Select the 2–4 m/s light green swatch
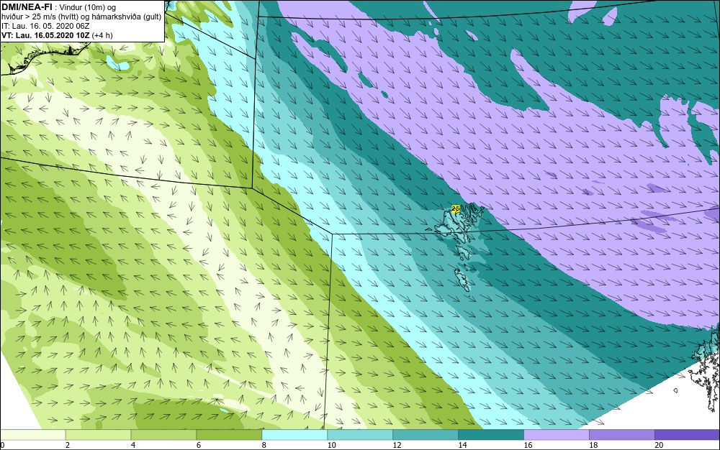The width and height of the screenshot is (720, 450). point(98,434)
